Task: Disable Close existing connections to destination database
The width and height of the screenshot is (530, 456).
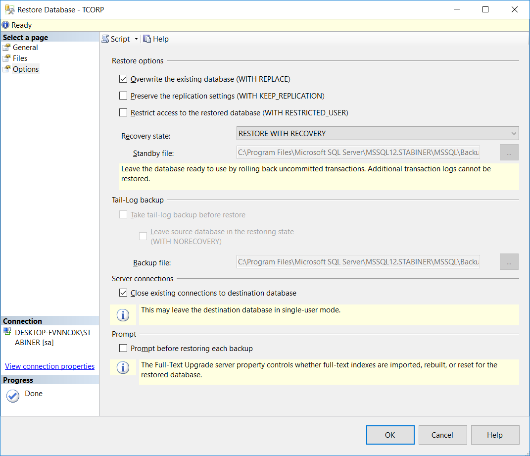Action: tap(123, 293)
